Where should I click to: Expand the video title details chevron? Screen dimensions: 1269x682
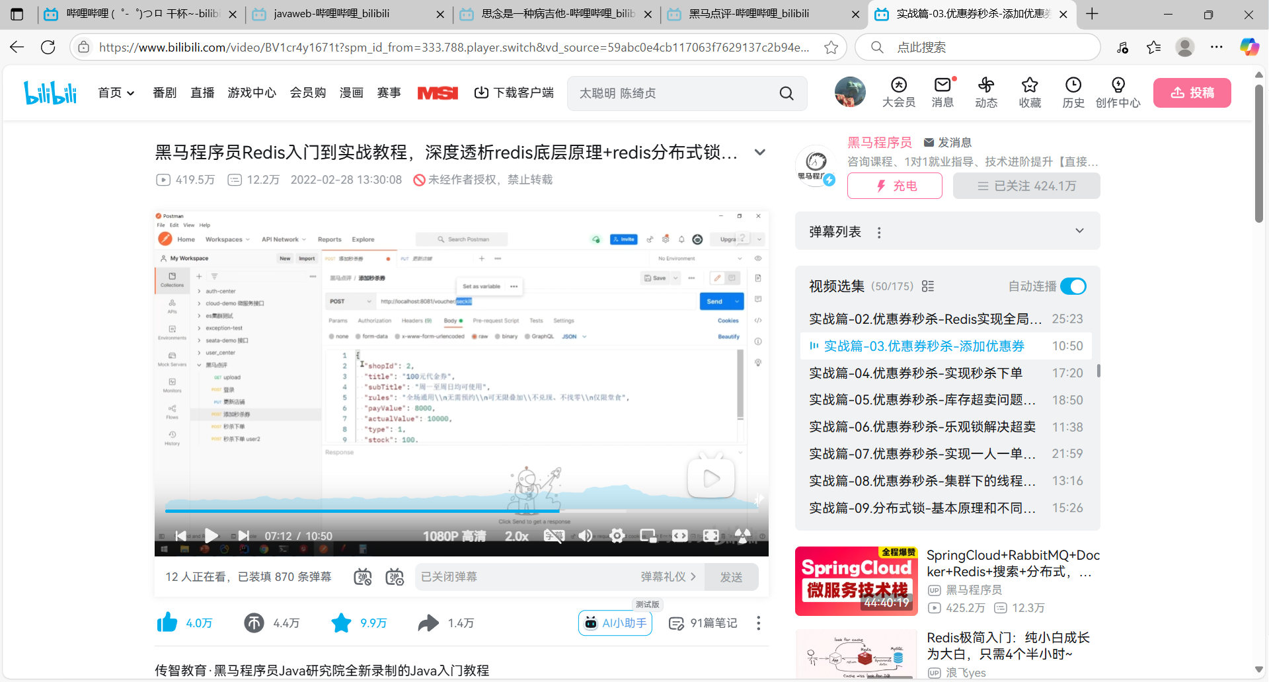point(760,153)
